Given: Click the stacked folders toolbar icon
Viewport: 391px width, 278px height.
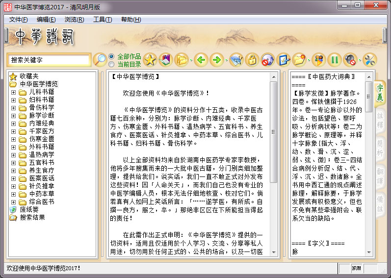Looking at the screenshot, I should click(x=182, y=60).
